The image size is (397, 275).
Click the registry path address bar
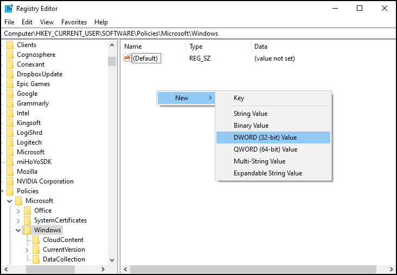coord(198,34)
